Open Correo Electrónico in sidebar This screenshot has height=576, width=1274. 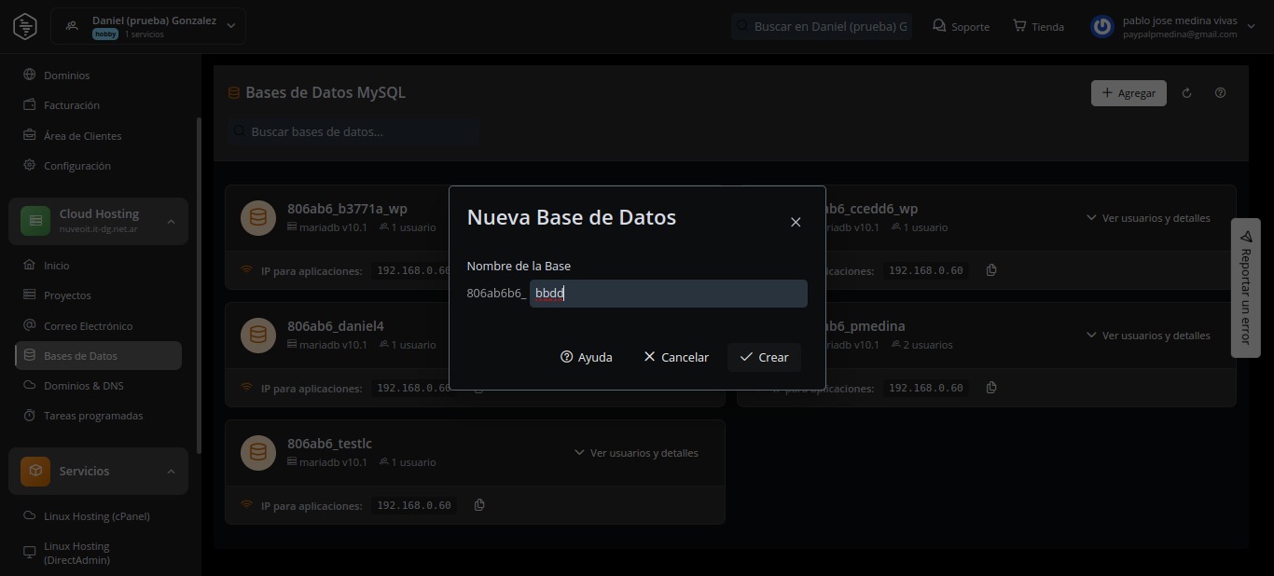tap(88, 326)
